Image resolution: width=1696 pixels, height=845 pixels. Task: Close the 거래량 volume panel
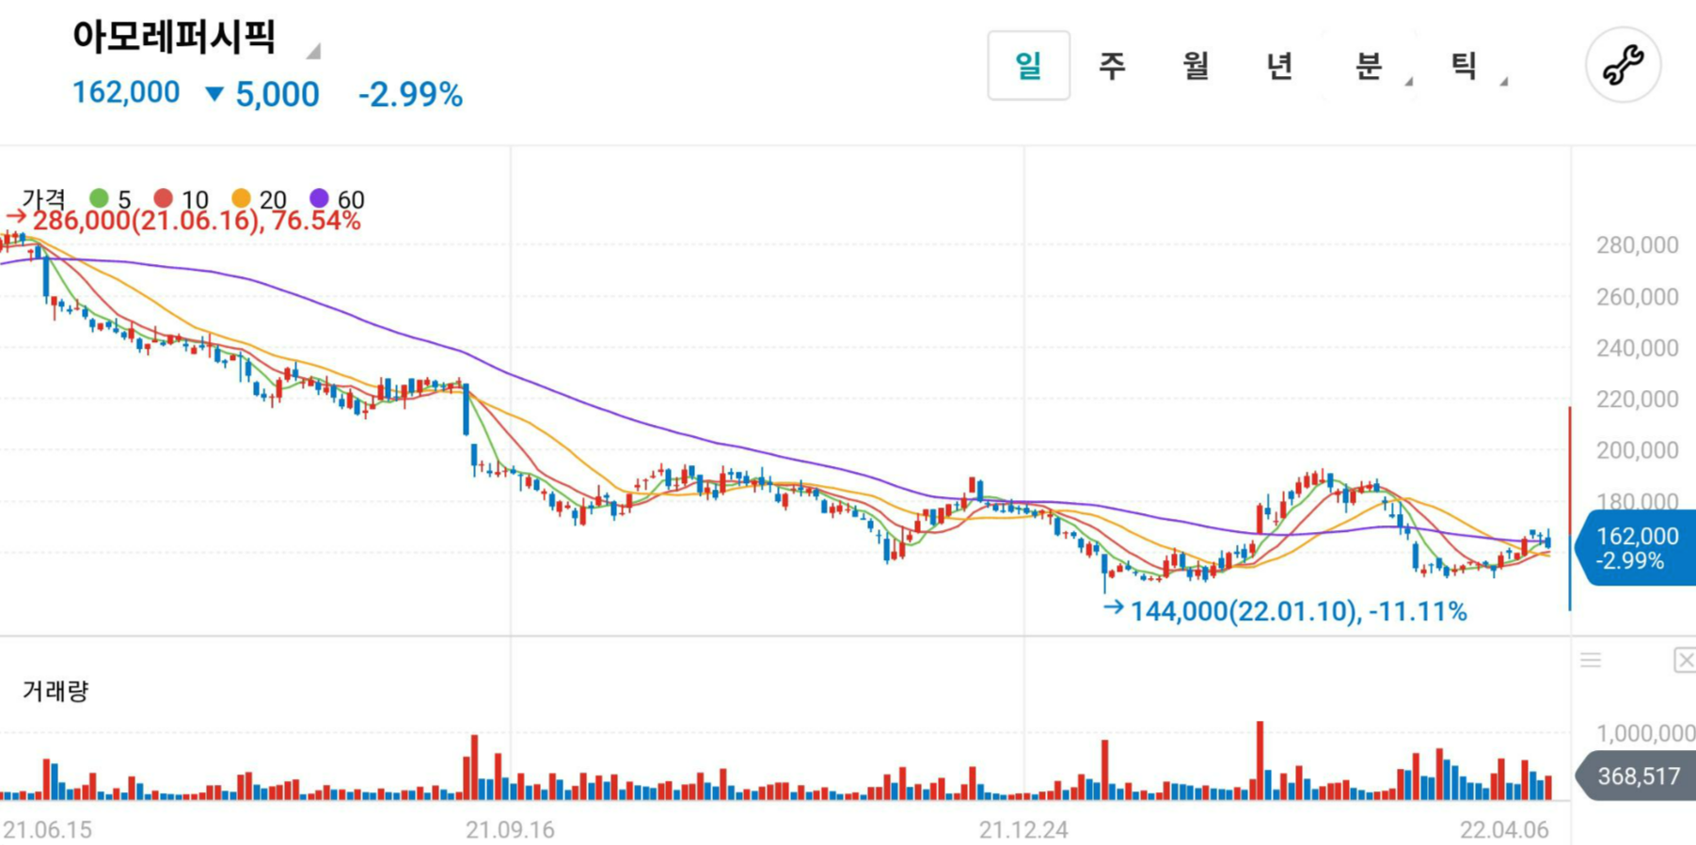pyautogui.click(x=1684, y=660)
